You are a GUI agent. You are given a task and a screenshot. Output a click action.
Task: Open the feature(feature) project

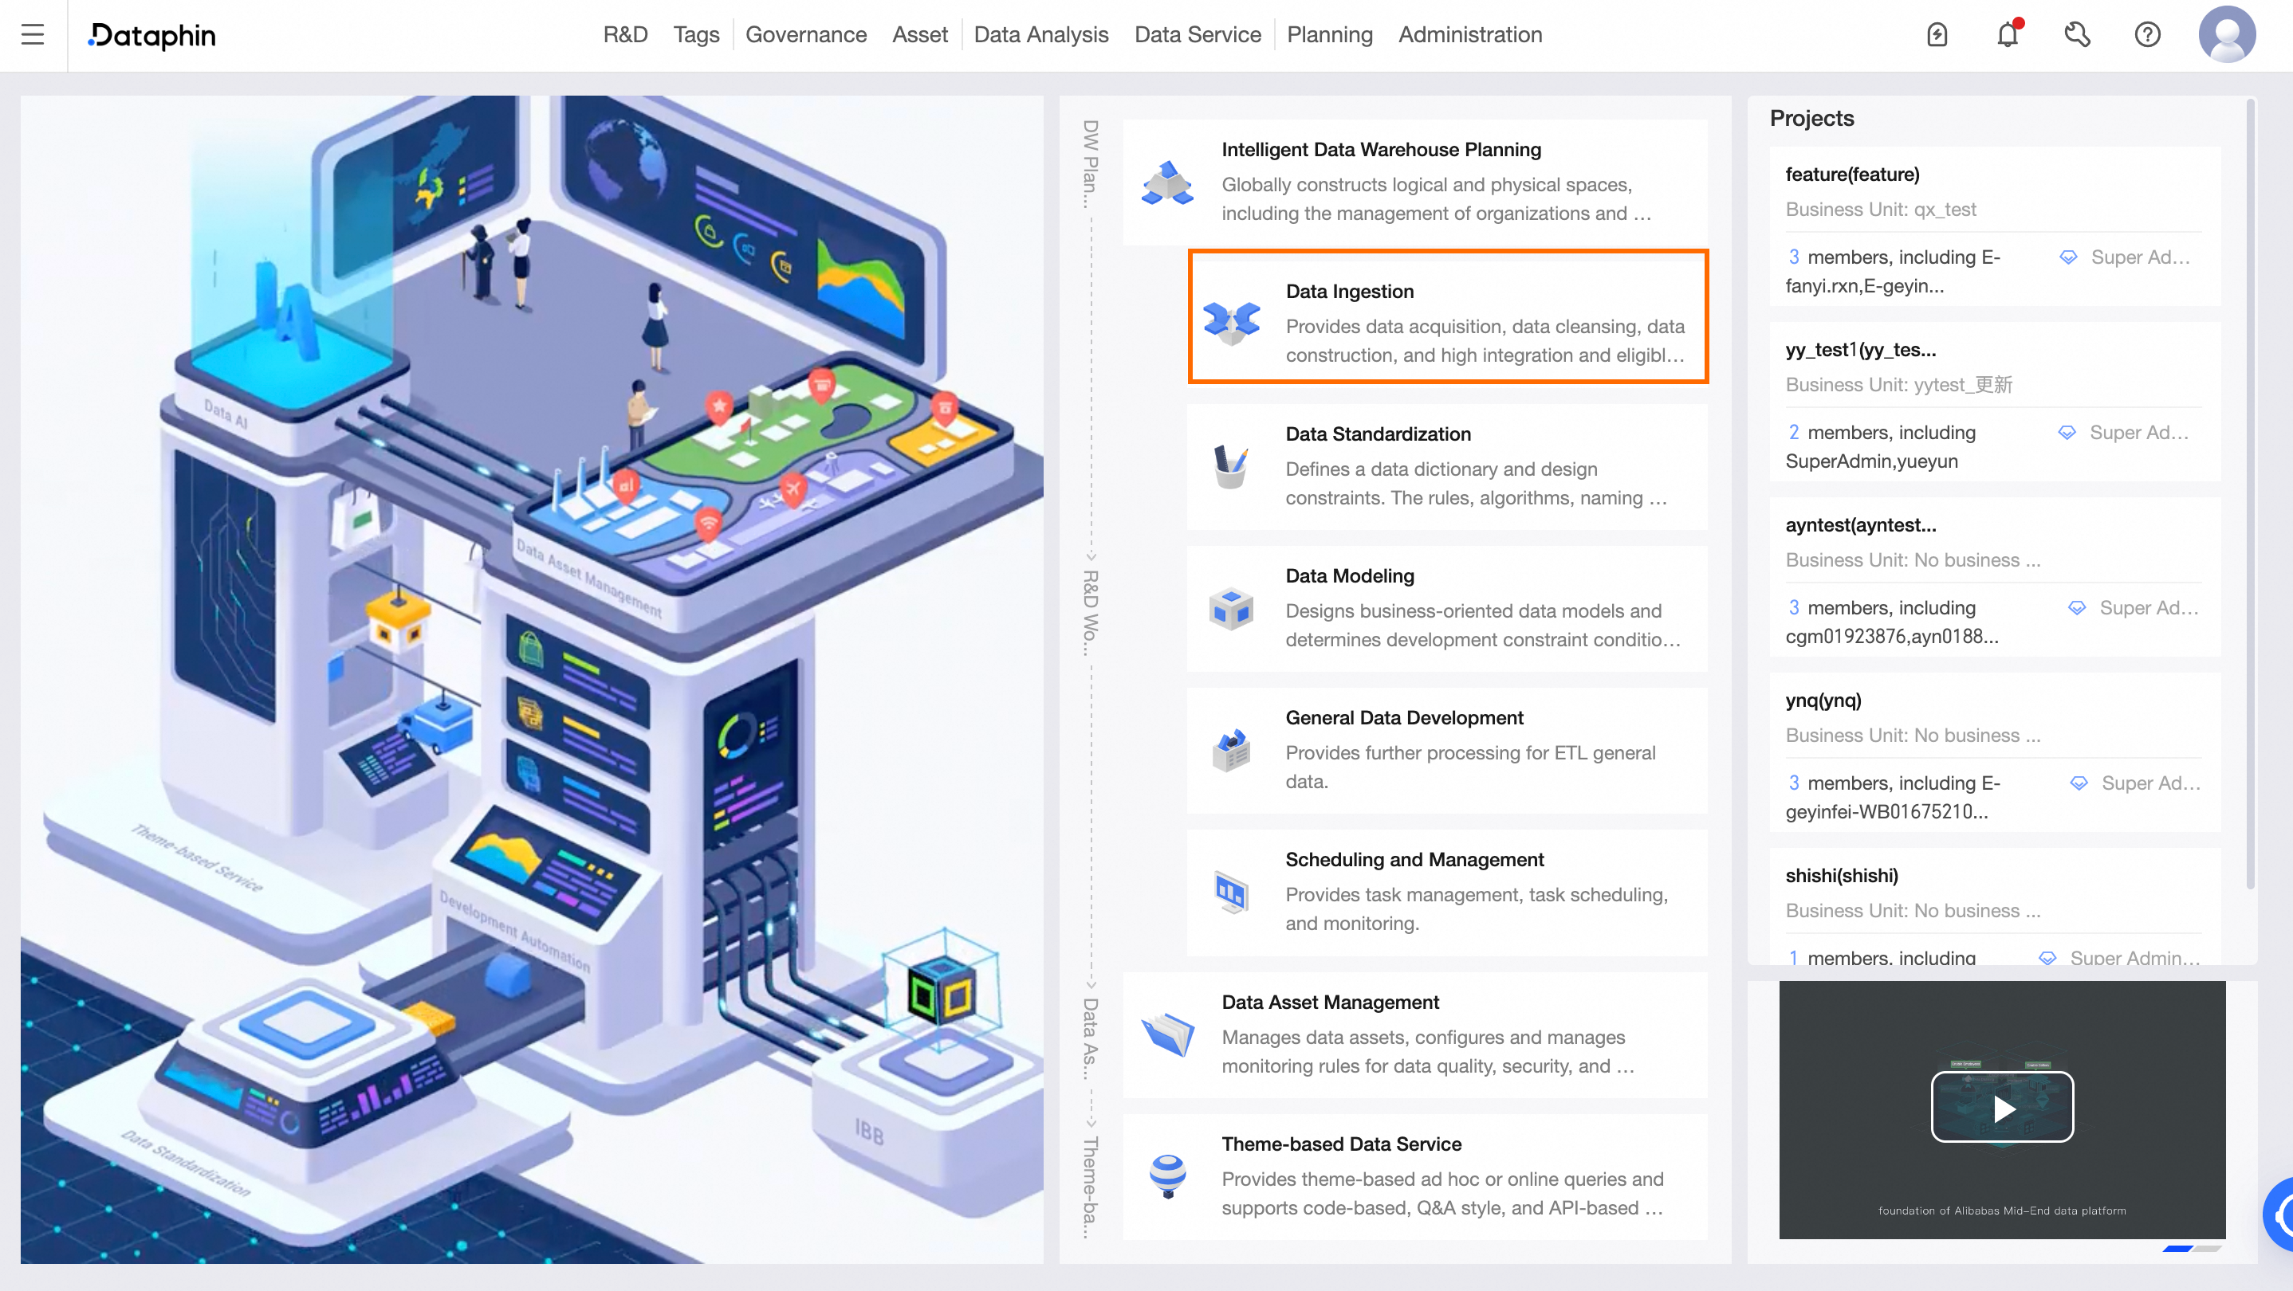1852,175
